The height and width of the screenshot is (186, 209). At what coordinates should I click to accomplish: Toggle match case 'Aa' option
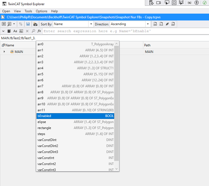[15, 31]
